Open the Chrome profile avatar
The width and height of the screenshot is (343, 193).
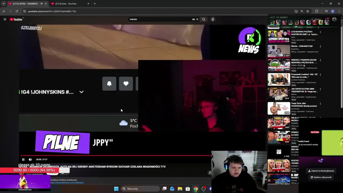pos(333,11)
